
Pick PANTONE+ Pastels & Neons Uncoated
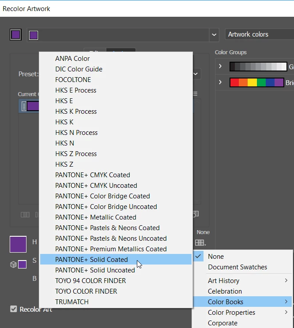pos(116,239)
